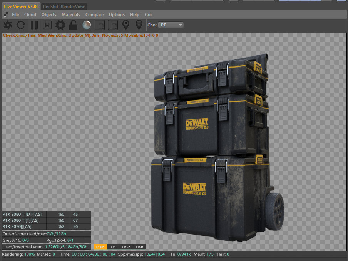Open the Objects menu
348x261 pixels.
(x=49, y=15)
